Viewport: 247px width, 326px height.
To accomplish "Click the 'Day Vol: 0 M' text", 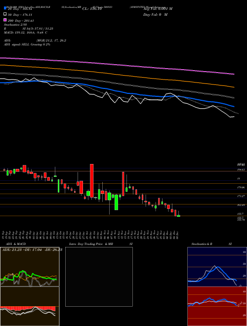I will coord(155,14).
